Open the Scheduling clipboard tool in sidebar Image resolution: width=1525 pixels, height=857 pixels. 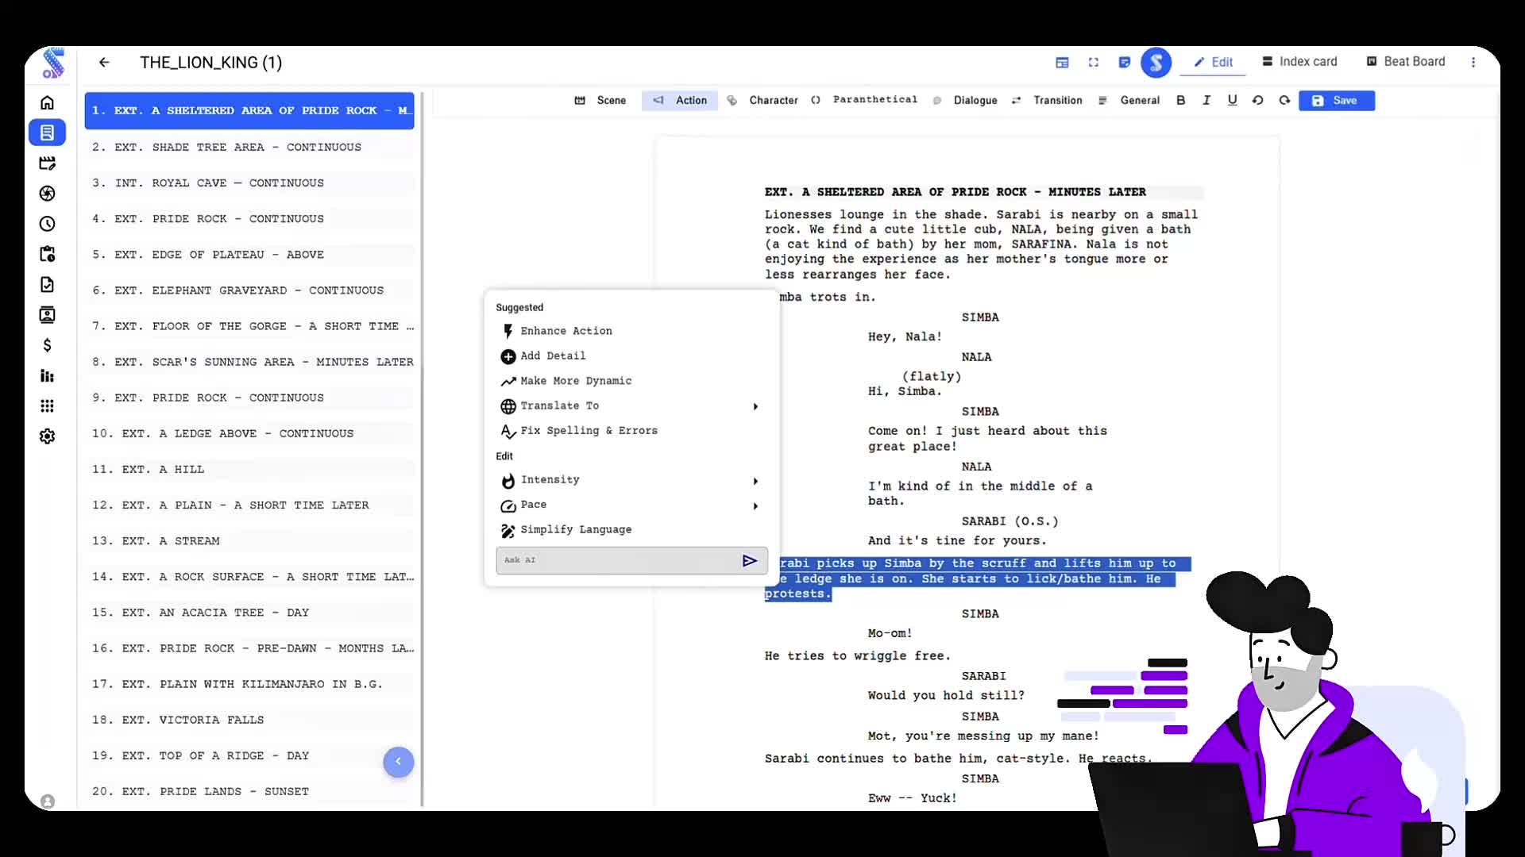48,254
